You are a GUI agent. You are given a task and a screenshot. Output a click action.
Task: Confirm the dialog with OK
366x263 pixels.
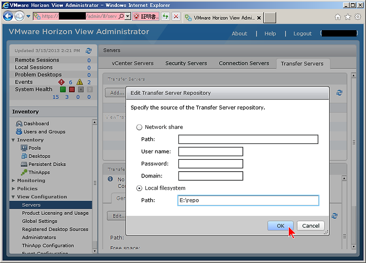click(280, 226)
